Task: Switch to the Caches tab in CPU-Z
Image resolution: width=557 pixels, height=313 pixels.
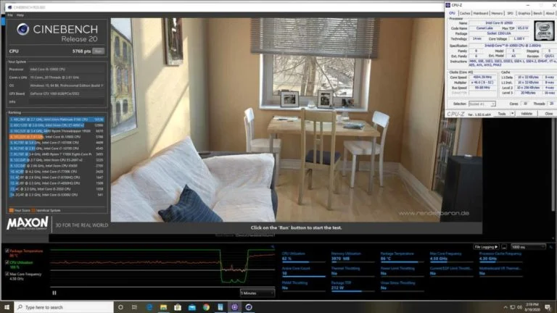Action: [465, 13]
